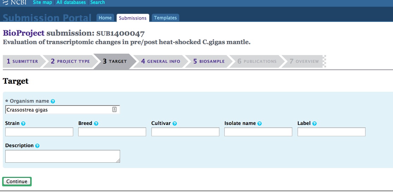This screenshot has height=192, width=393.
Task: Go to step 2 Project Type
Action: pyautogui.click(x=70, y=61)
